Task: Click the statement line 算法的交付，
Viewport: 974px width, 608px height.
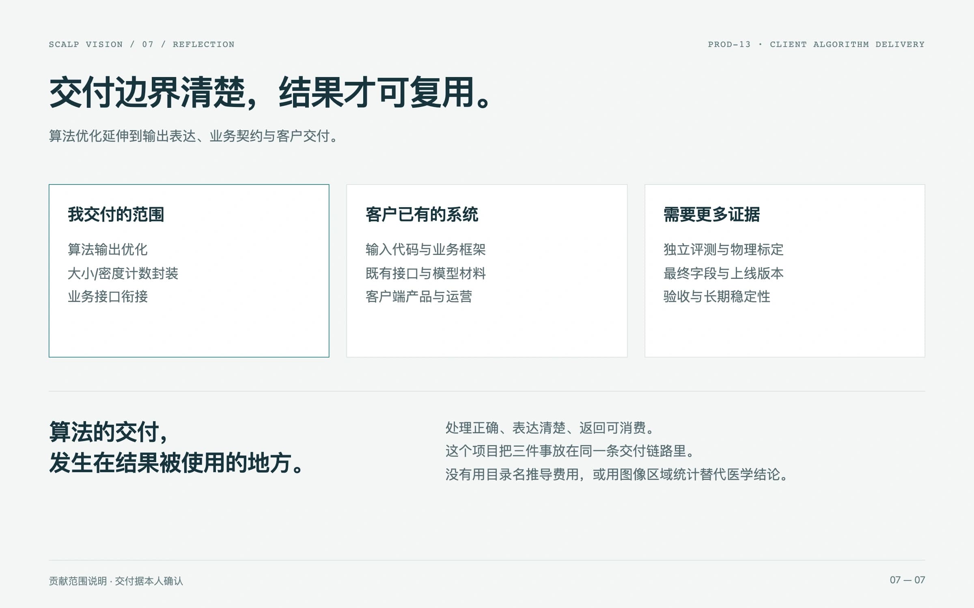Action: (109, 432)
